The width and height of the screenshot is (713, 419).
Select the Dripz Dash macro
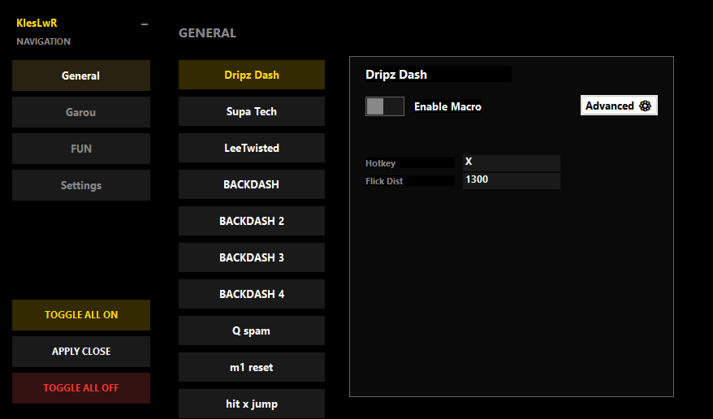tap(252, 75)
